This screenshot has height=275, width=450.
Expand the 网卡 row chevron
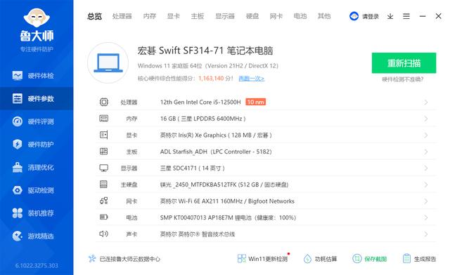pyautogui.click(x=426, y=201)
